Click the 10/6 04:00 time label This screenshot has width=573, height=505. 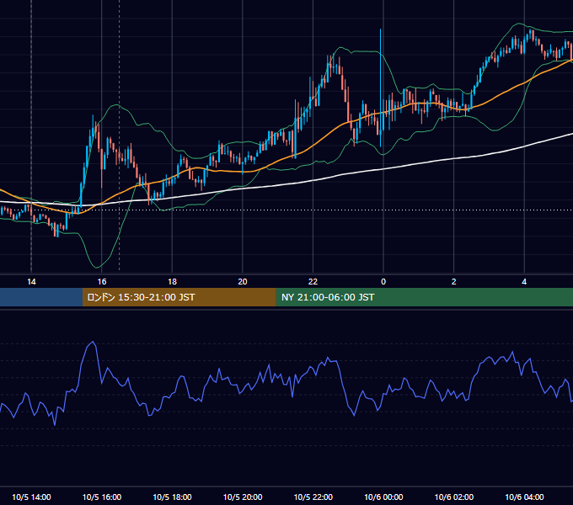[x=524, y=497]
